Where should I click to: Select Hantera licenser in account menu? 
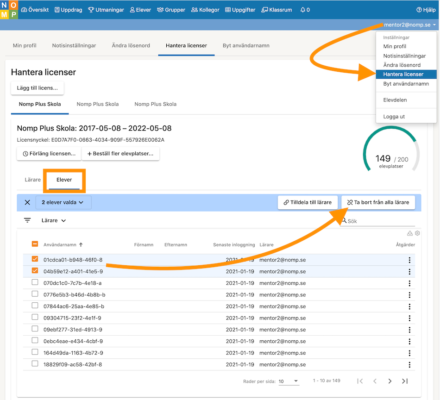(x=406, y=75)
